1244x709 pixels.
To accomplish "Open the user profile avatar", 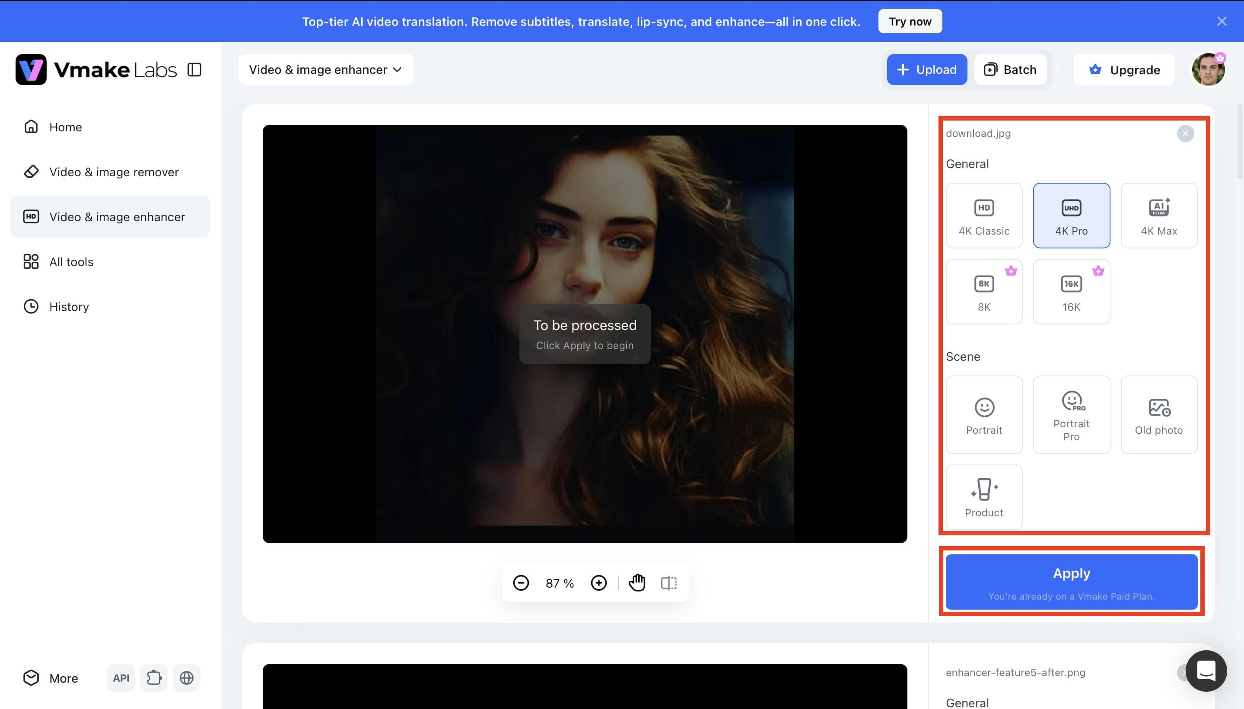I will tap(1209, 70).
